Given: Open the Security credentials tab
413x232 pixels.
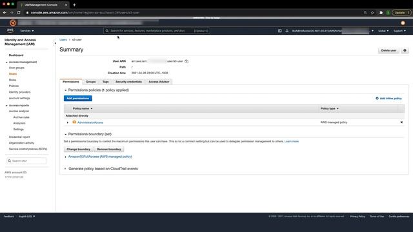Looking at the screenshot, I should pyautogui.click(x=128, y=82).
